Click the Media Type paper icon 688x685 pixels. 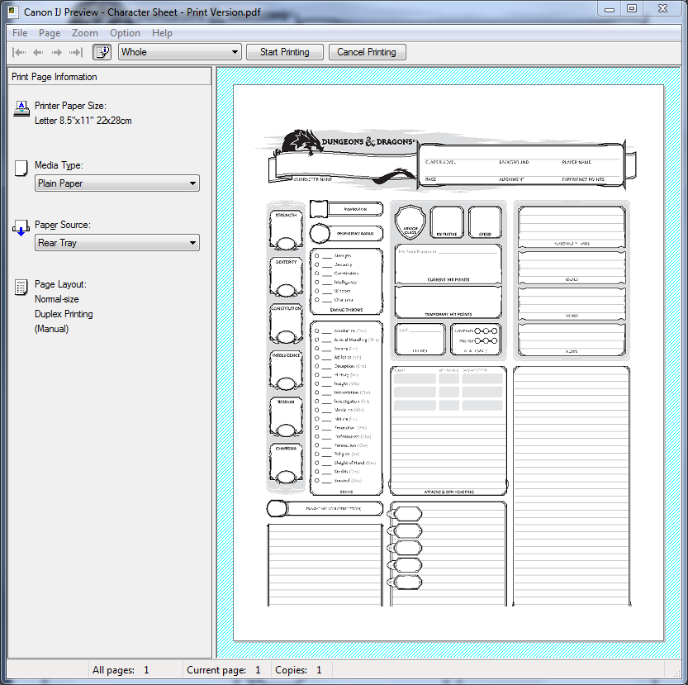point(21,169)
